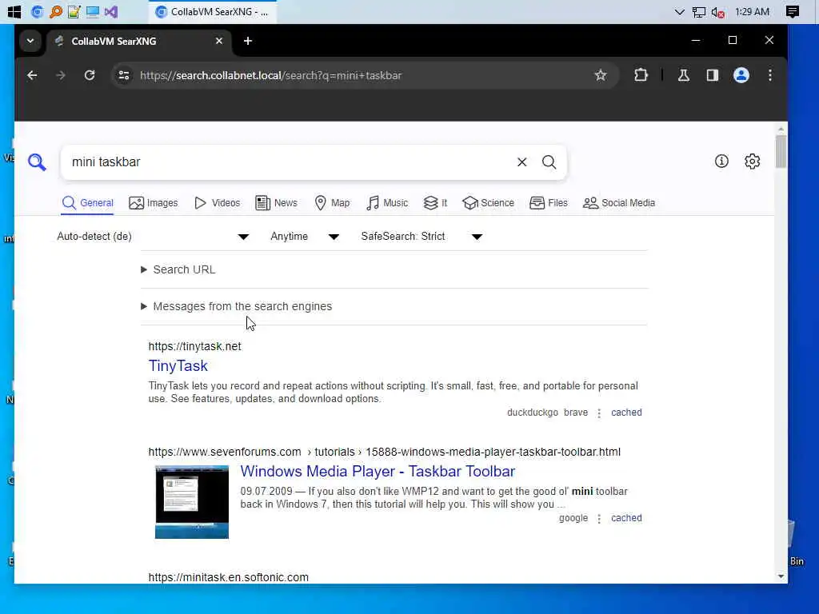Submit search with magnifier icon in search box

549,162
